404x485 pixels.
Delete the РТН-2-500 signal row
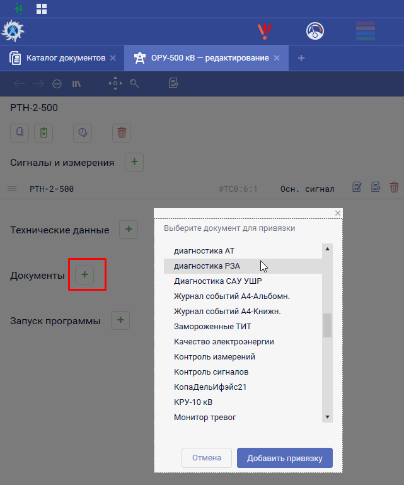(394, 187)
